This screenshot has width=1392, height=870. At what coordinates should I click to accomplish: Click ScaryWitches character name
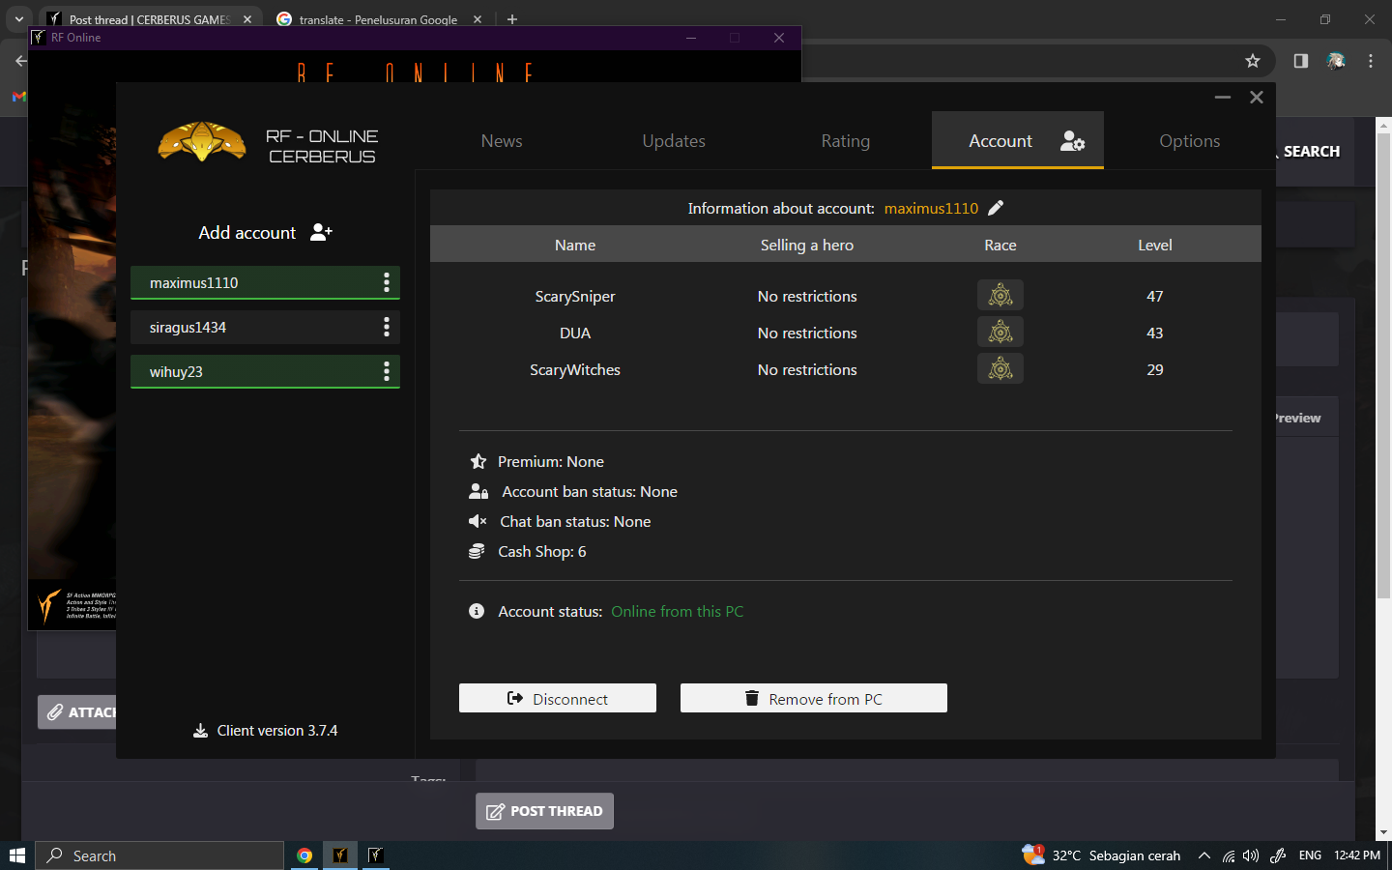(x=575, y=370)
